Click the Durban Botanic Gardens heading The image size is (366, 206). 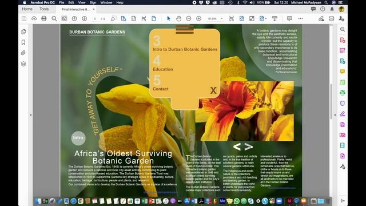[97, 32]
